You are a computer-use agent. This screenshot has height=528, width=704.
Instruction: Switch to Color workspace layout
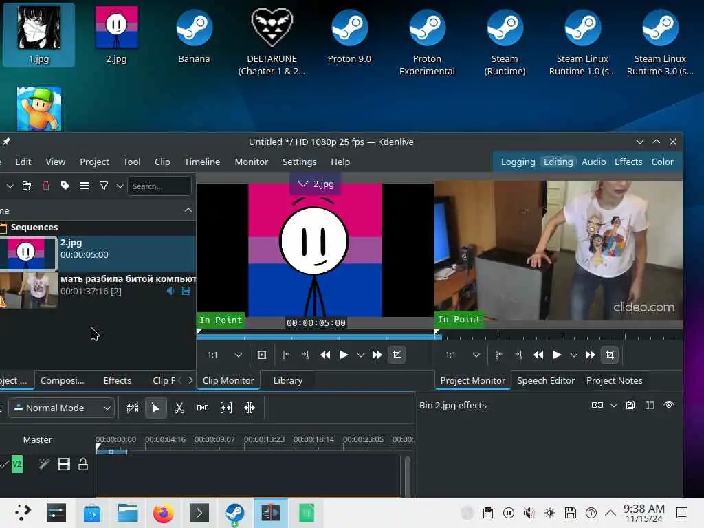tap(662, 162)
